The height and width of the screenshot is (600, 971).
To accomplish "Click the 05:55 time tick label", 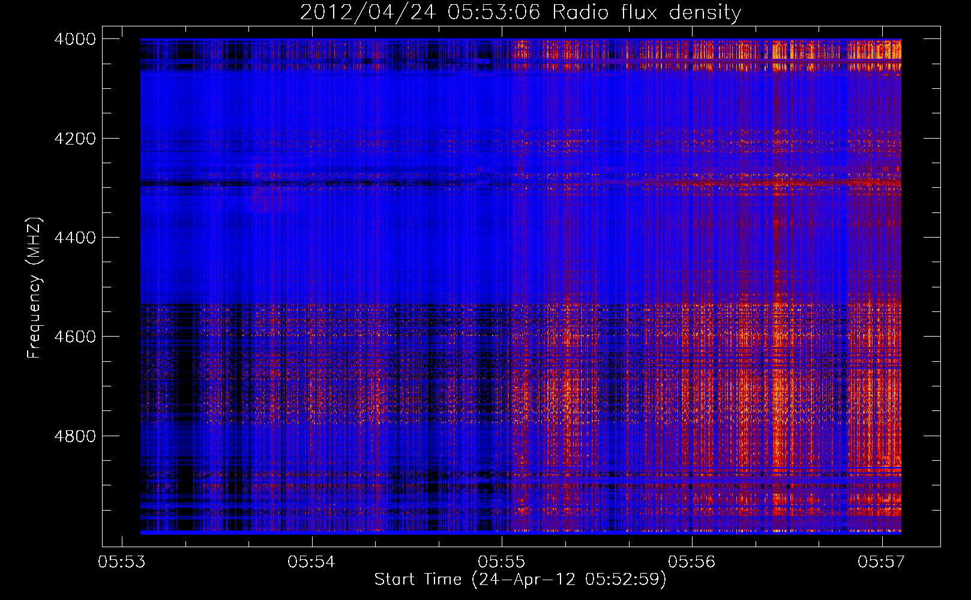I will pos(502,562).
